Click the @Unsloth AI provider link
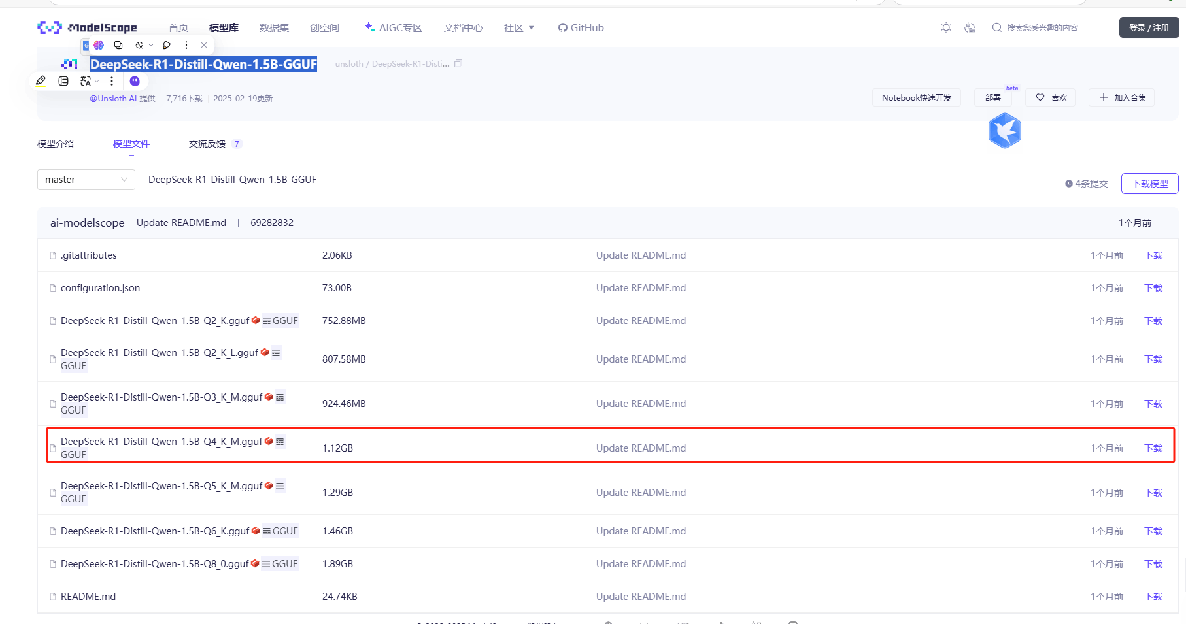This screenshot has height=624, width=1186. click(x=113, y=98)
